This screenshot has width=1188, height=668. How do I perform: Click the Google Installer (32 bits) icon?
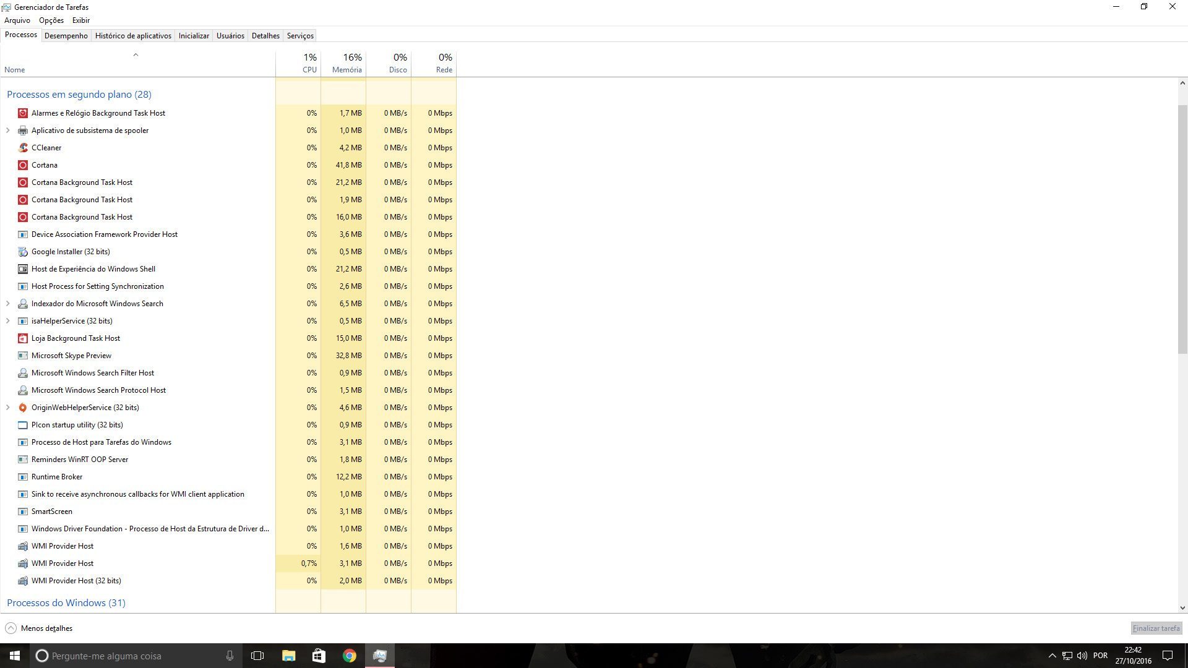(x=23, y=252)
